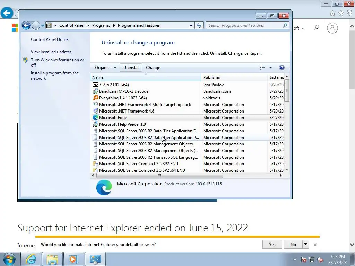This screenshot has width=355, height=266.
Task: Click the Change toolbar button
Action: point(153,68)
